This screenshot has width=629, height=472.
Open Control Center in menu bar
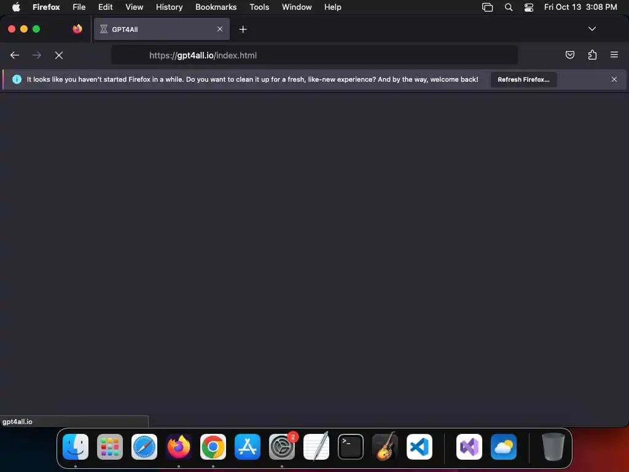[529, 7]
